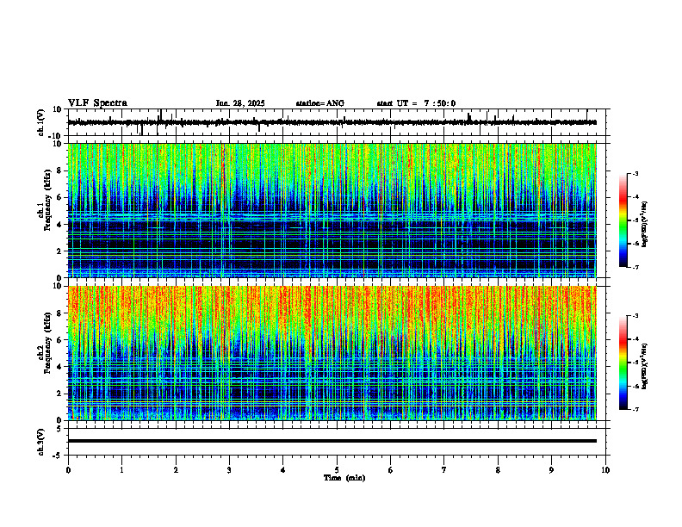
Task: Click the ch.1 spectrogram panel
Action: (332, 210)
